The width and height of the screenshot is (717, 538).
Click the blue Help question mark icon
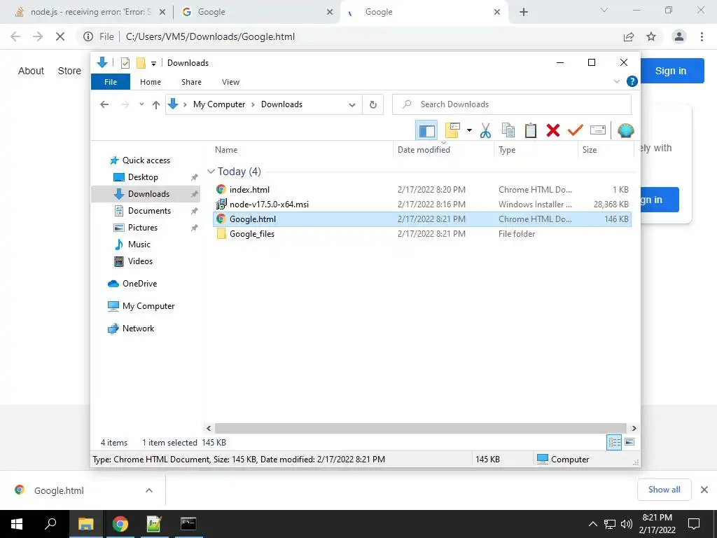tap(632, 81)
